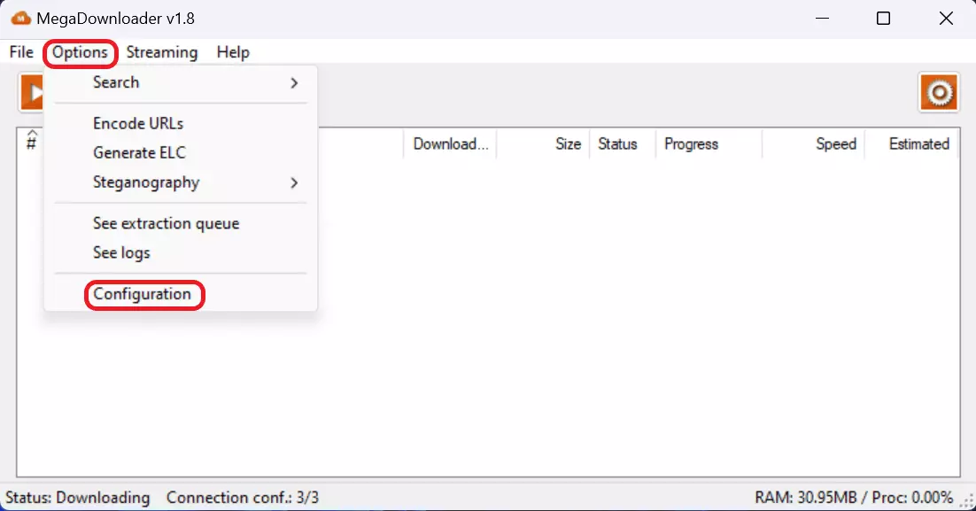Open the File menu
This screenshot has width=976, height=511.
[21, 52]
